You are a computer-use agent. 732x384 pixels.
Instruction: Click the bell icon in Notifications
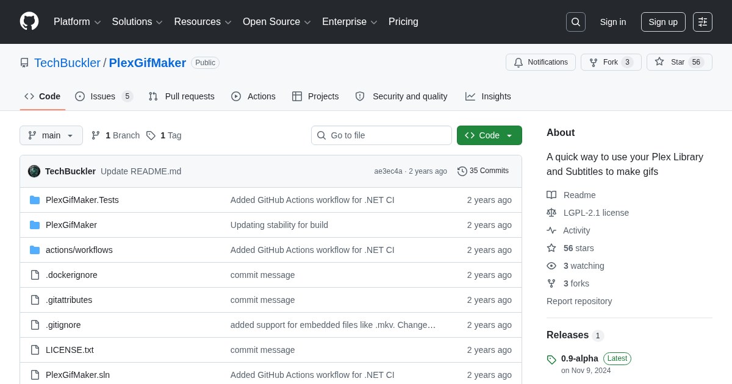[x=518, y=62]
